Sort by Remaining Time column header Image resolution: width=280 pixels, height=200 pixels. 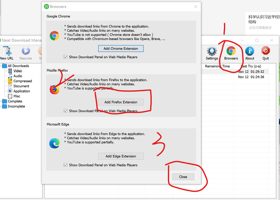click(217, 66)
